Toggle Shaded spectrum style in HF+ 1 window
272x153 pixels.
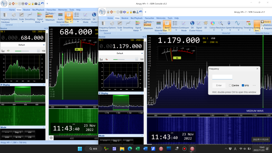tap(49, 17)
